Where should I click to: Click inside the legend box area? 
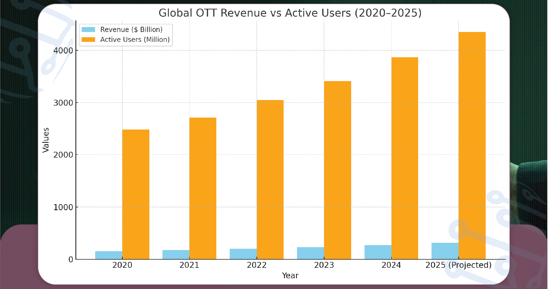[x=126, y=34]
